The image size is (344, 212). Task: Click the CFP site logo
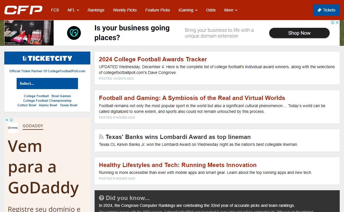click(x=23, y=10)
